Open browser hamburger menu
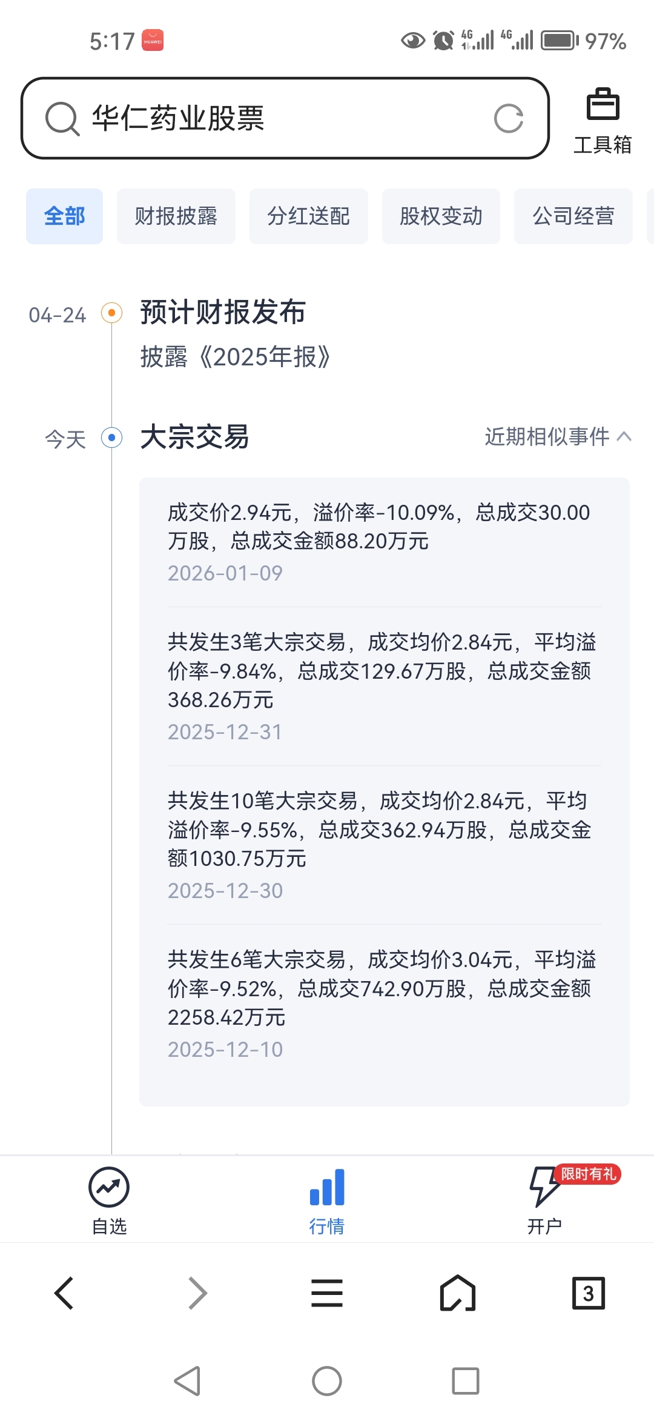Viewport: 654px width, 1418px height. (327, 1293)
